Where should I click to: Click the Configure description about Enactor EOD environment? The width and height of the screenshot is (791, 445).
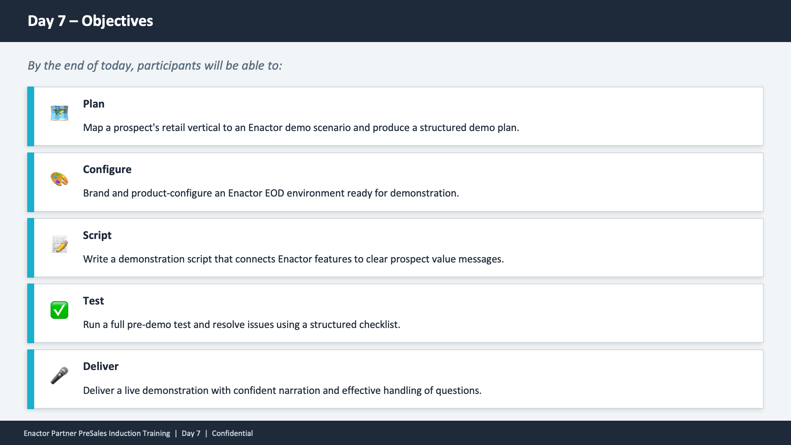tap(271, 193)
